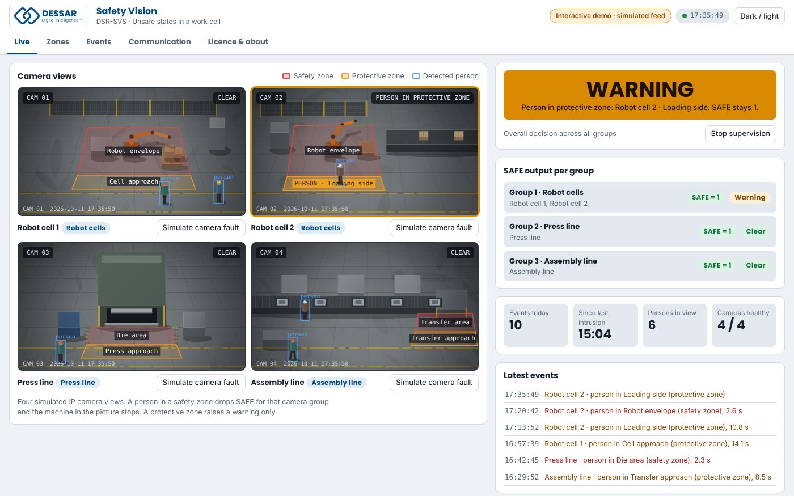Click the Since last intrusion card
Viewport: 794px width, 496px height.
pos(605,325)
